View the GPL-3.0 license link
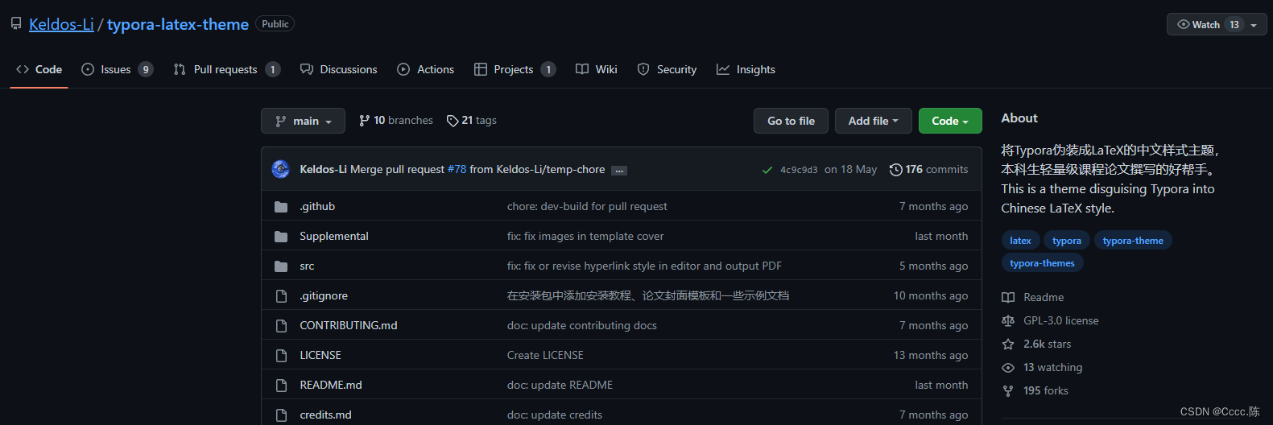 click(1050, 320)
